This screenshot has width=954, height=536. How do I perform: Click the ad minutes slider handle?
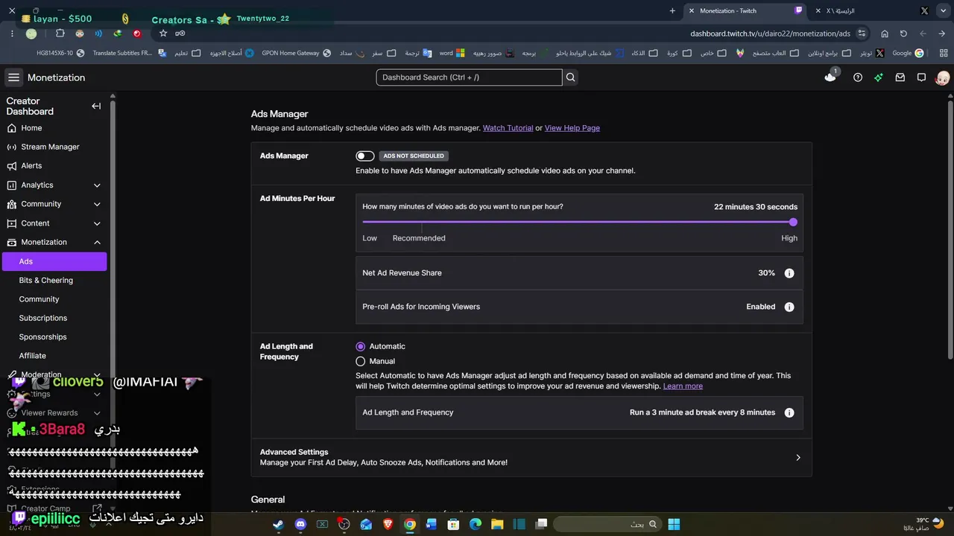click(793, 222)
